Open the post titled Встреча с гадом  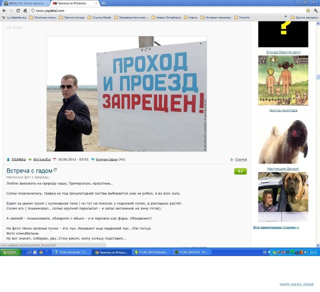(x=29, y=171)
